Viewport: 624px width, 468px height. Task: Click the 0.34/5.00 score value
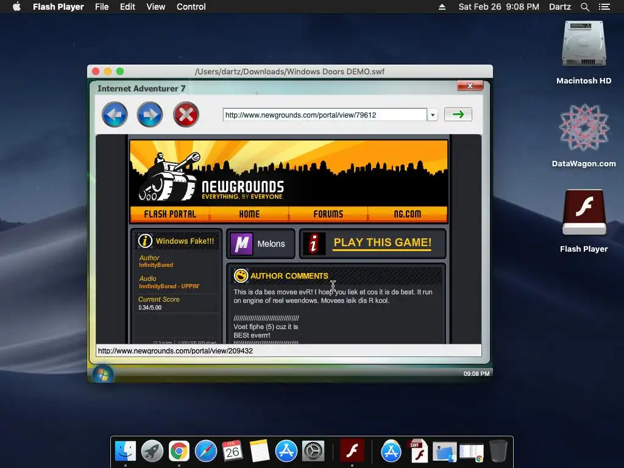(150, 308)
